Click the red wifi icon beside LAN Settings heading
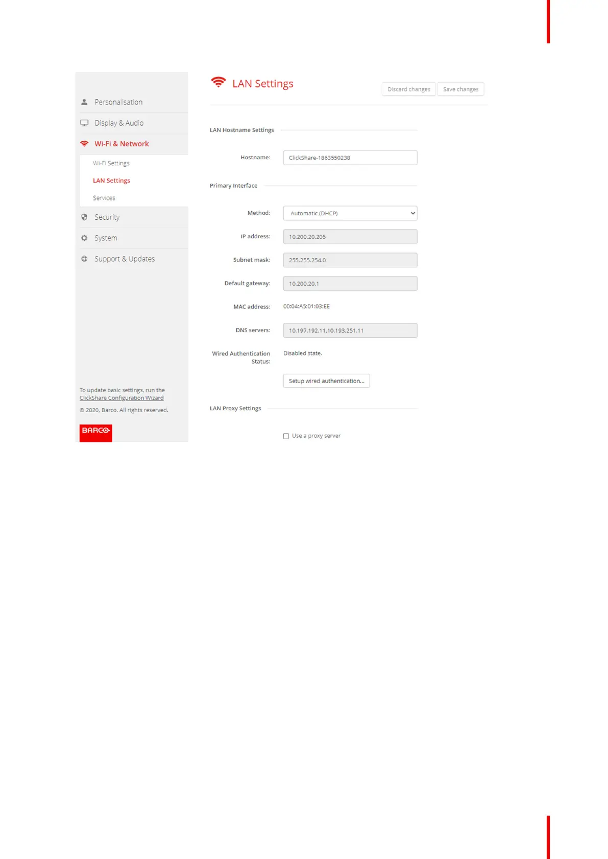Image resolution: width=608 pixels, height=859 pixels. 218,82
